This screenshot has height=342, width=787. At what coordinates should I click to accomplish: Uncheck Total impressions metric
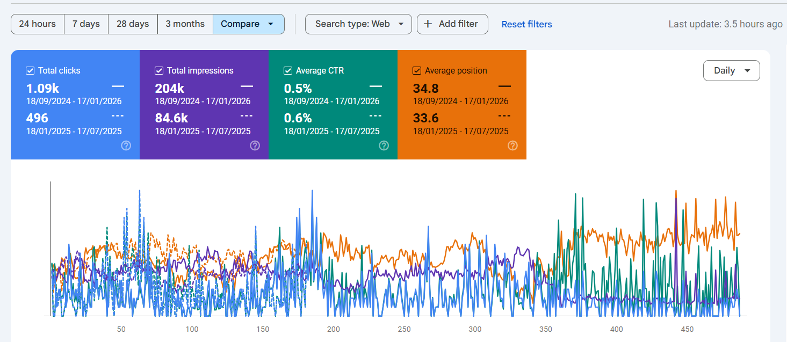159,70
